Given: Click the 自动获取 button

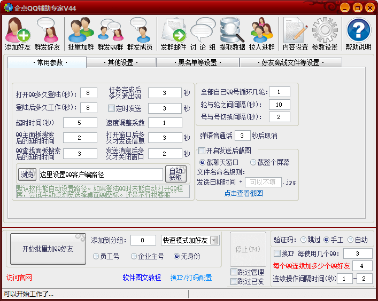Looking at the screenshot, I should [176, 174].
